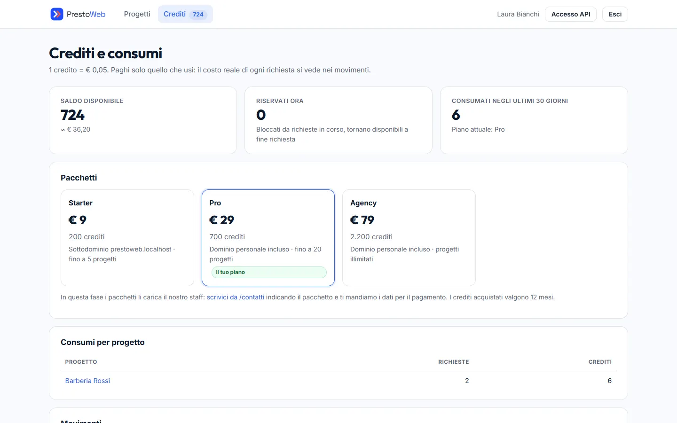The height and width of the screenshot is (423, 677).
Task: Click the PrestoWeb brand name text
Action: 86,14
